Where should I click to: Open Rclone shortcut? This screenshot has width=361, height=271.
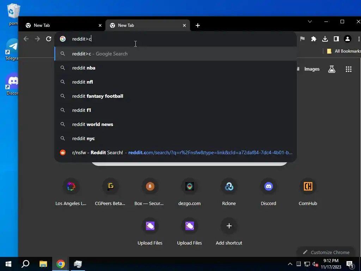coord(229,192)
